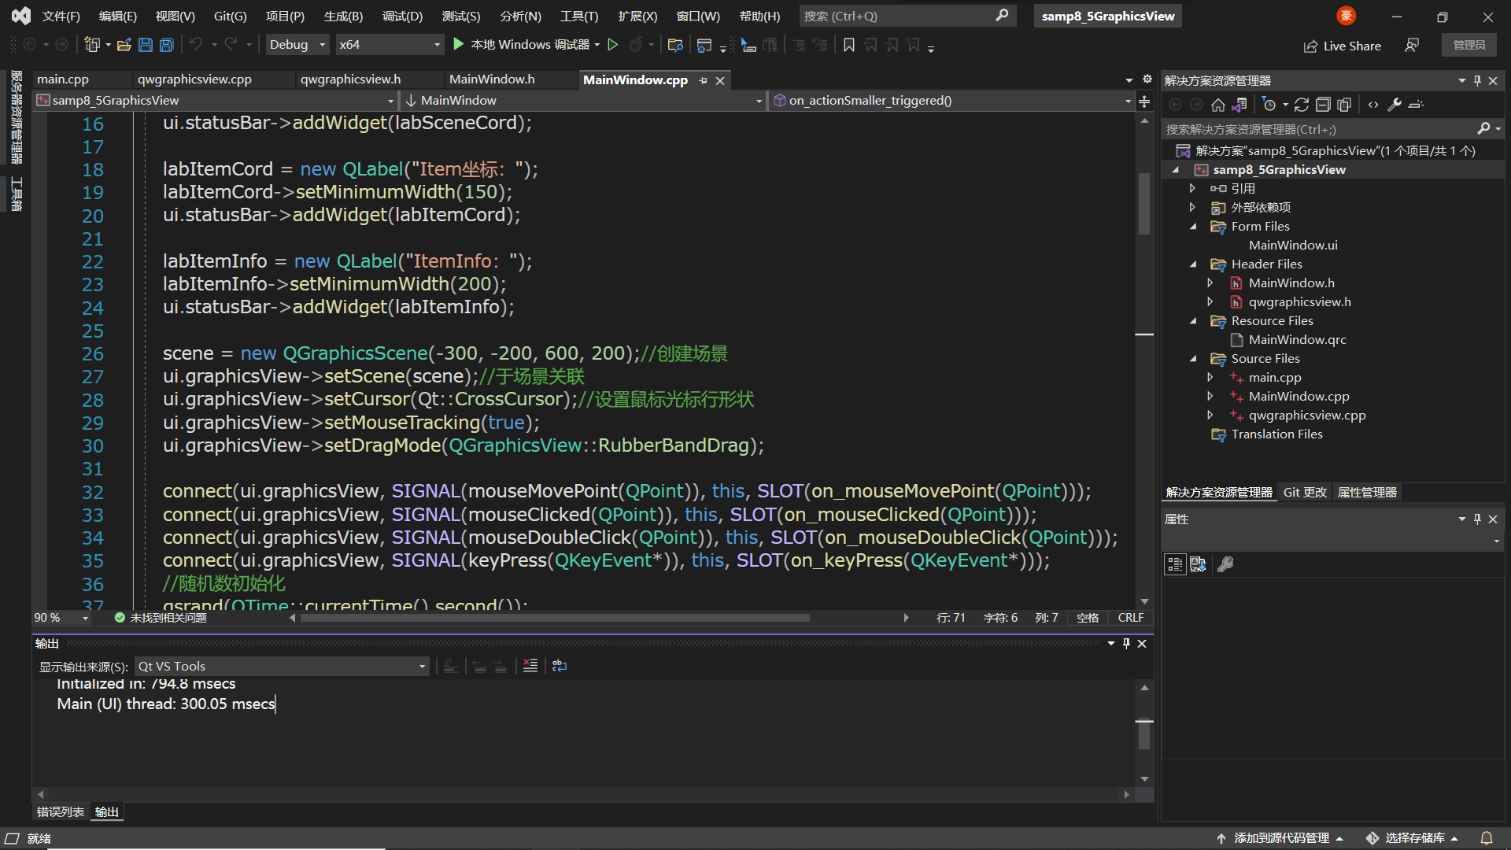Image resolution: width=1511 pixels, height=850 pixels.
Task: Clear all output text icon
Action: (530, 666)
